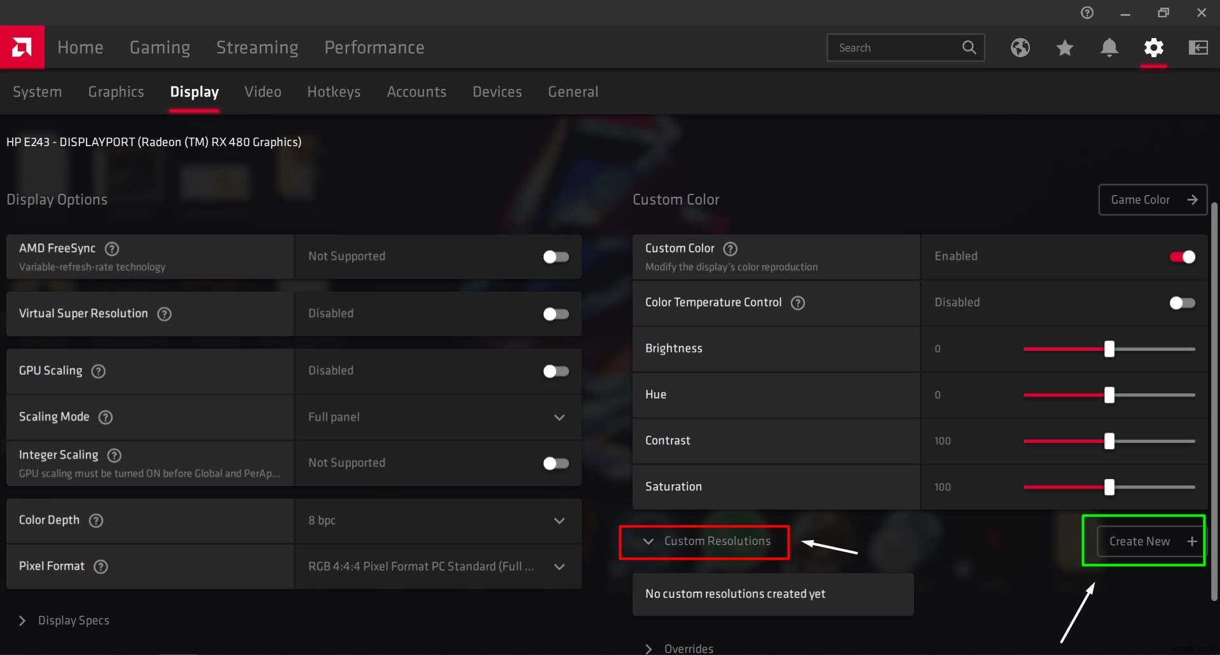The image size is (1220, 655).
Task: Open the sidebar panel icon
Action: 1197,47
